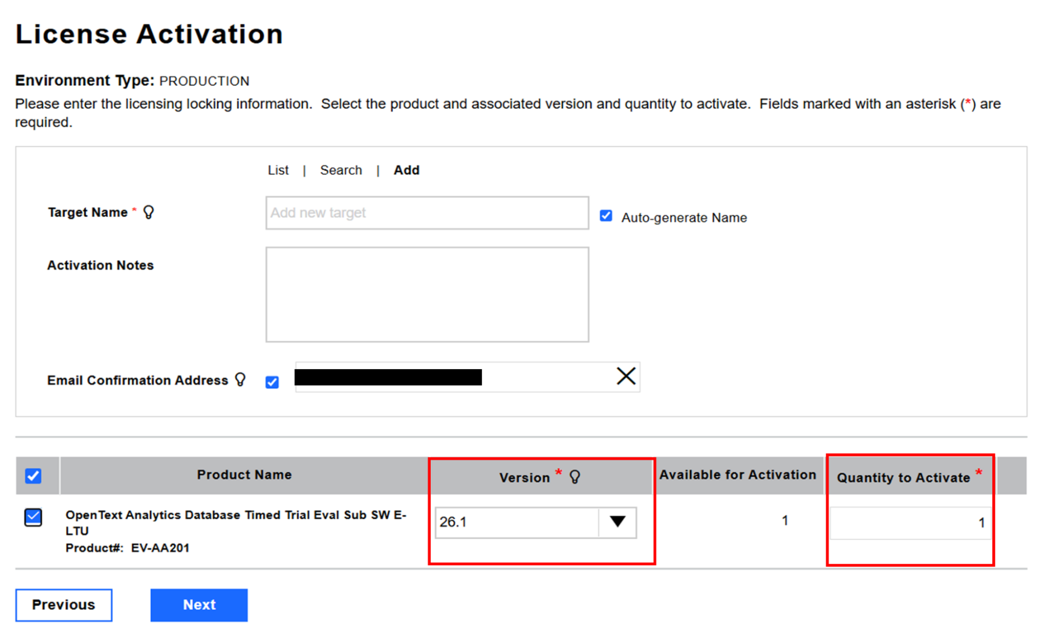Uncheck the OpenText Analytics Database product row
This screenshot has width=1059, height=642.
pos(33,517)
